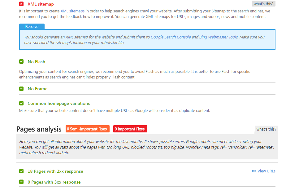Image resolution: width=299 pixels, height=187 pixels.
Task: Click the check icon beside 0 Pages with 3xx response
Action: [x=21, y=182]
